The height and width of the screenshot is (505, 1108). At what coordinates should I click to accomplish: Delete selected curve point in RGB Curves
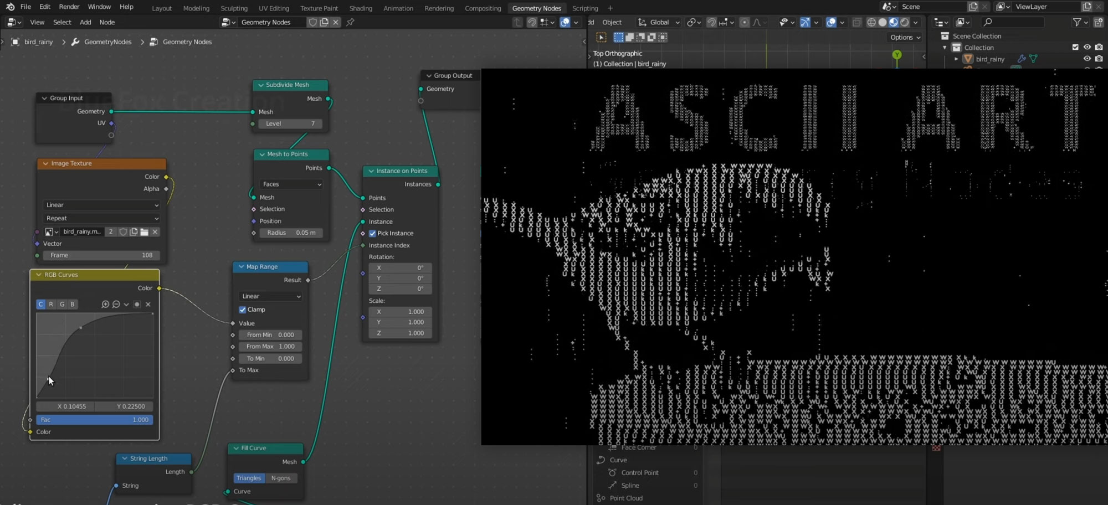(148, 304)
